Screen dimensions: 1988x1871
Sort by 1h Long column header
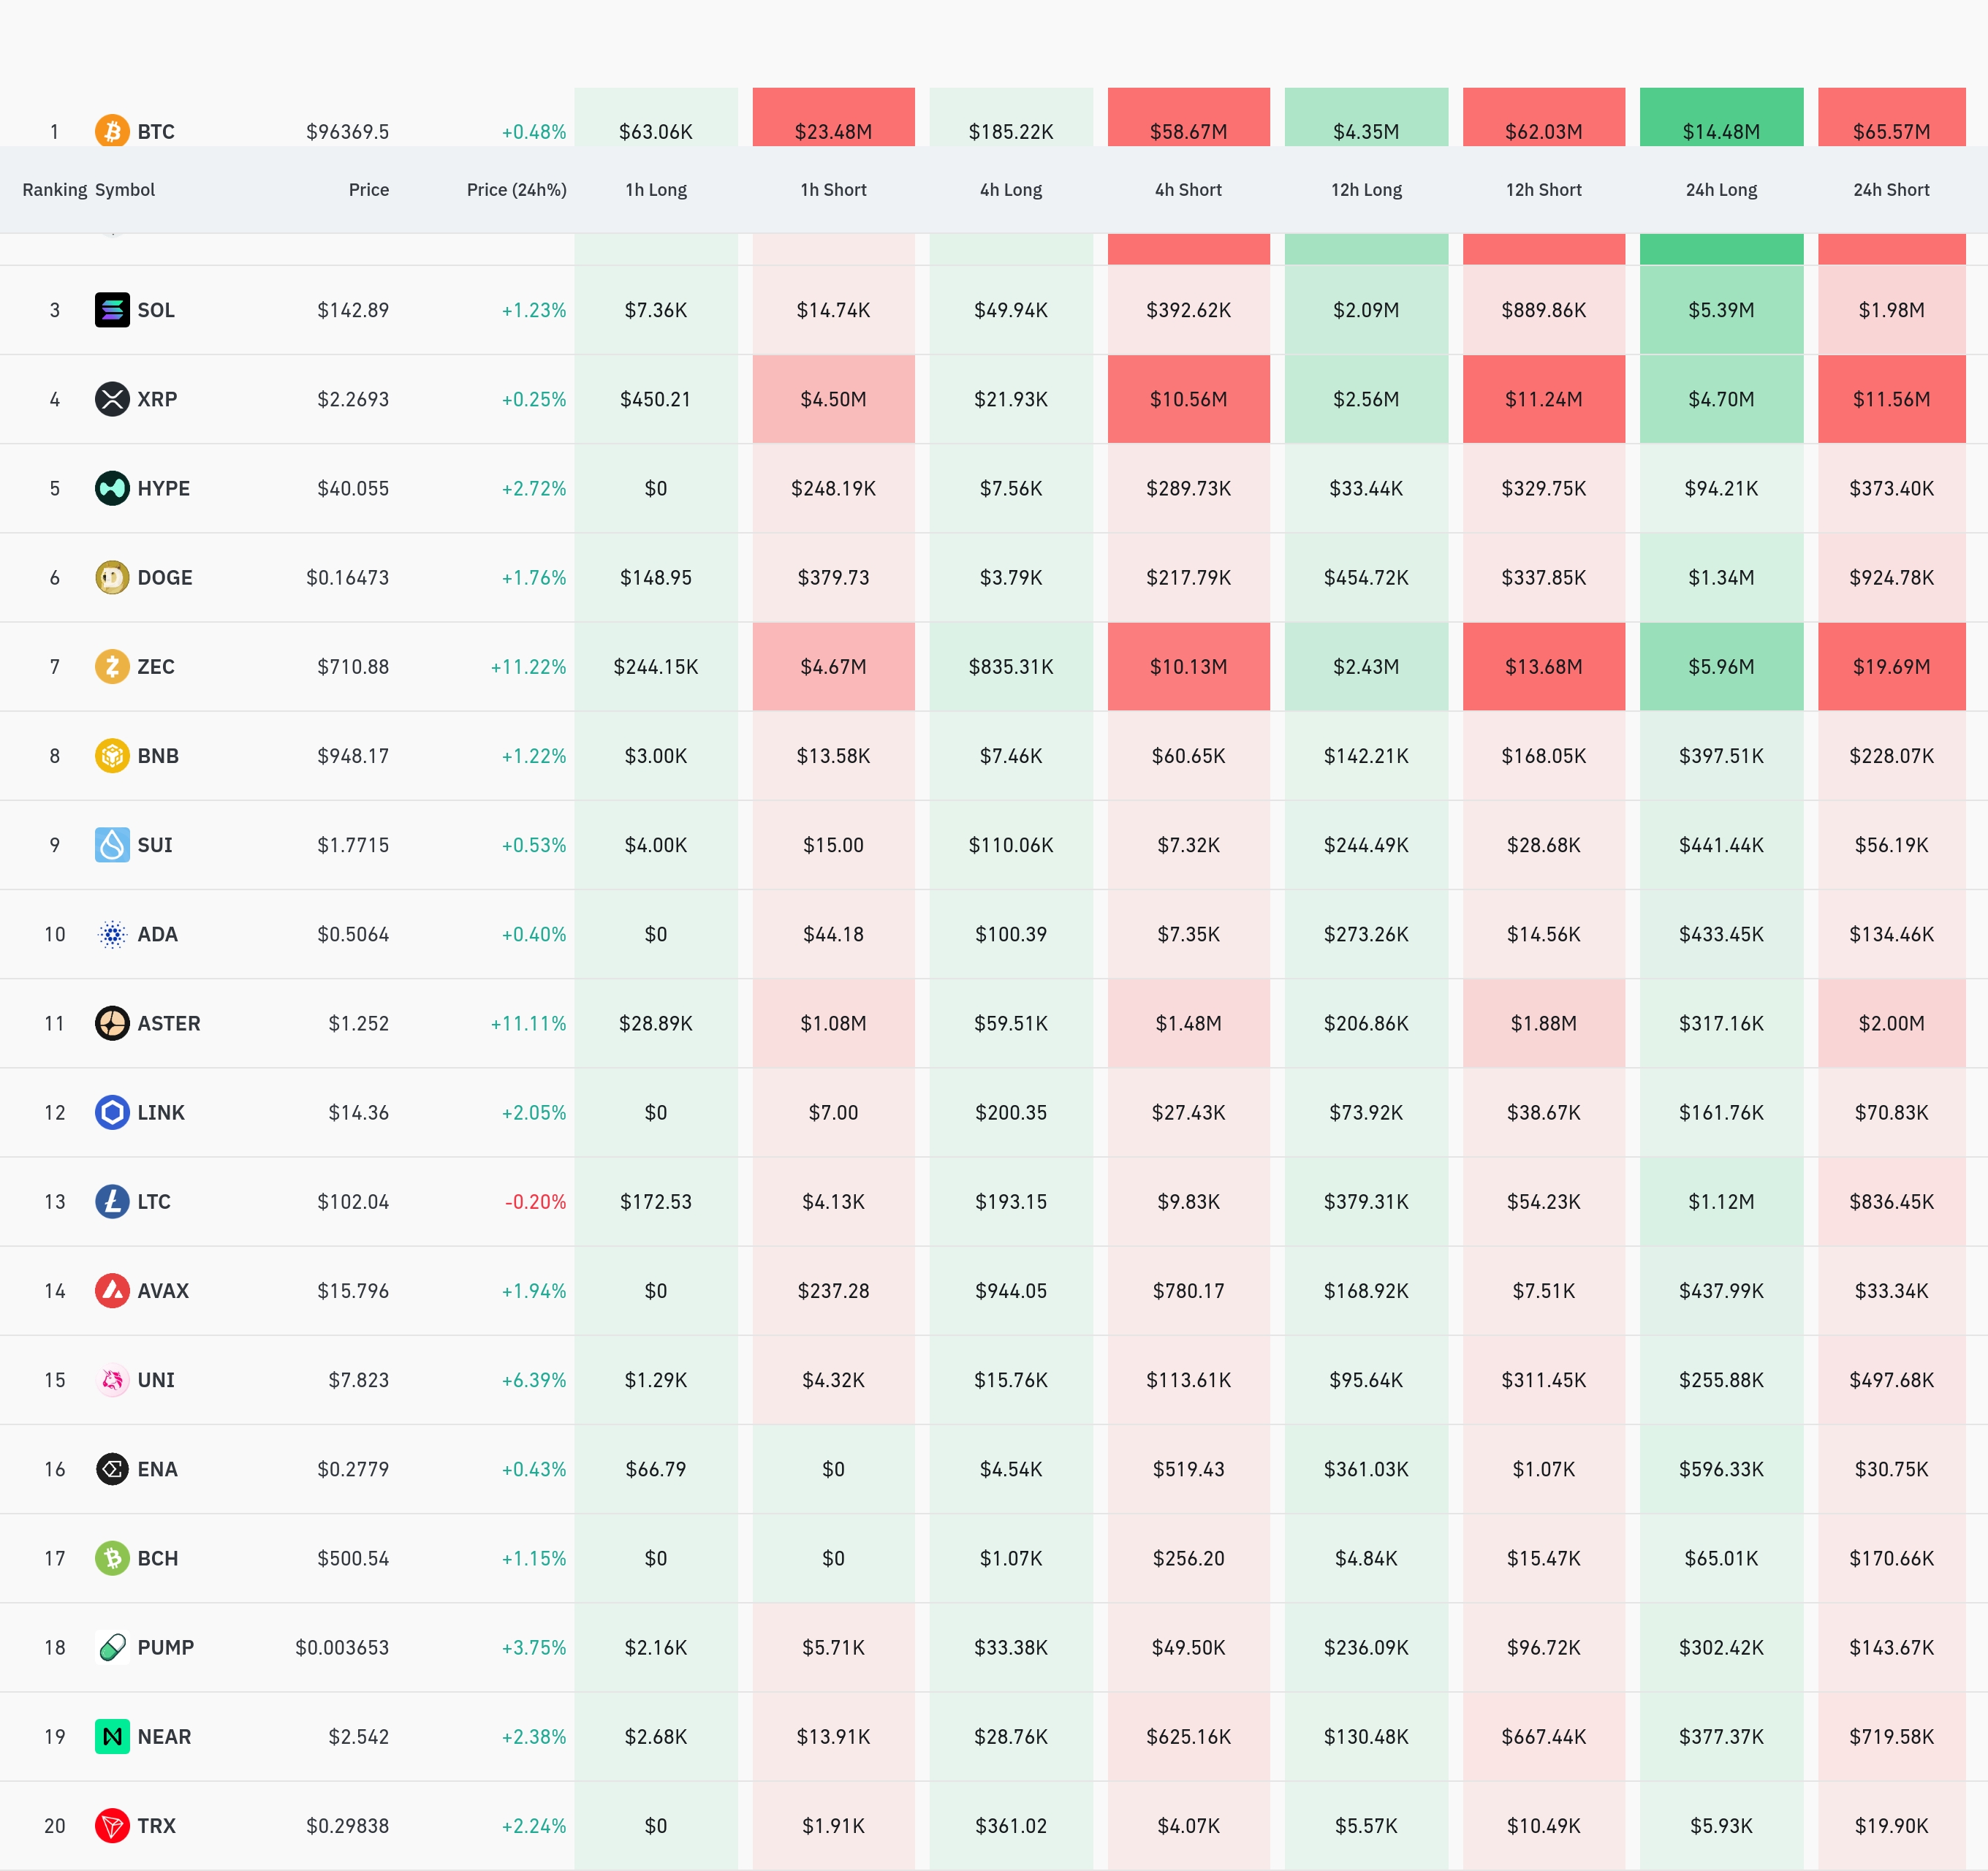point(656,190)
